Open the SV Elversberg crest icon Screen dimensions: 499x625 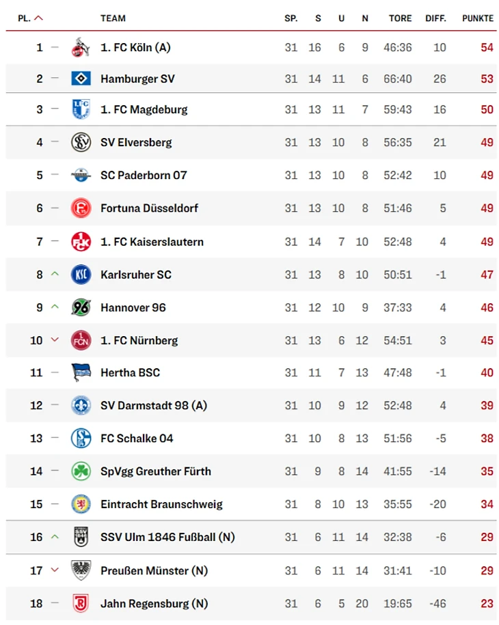tap(81, 142)
